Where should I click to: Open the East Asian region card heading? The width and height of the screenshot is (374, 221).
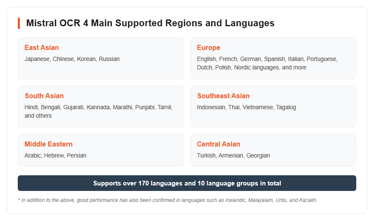(x=41, y=47)
